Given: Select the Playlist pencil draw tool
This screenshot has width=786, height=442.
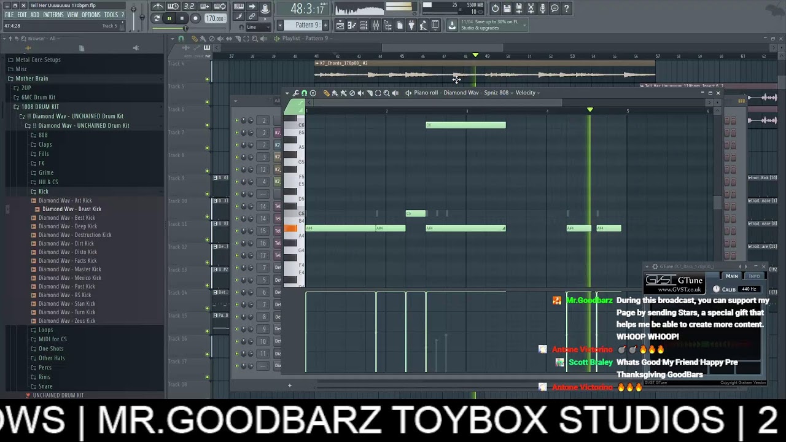Looking at the screenshot, I should [x=195, y=38].
